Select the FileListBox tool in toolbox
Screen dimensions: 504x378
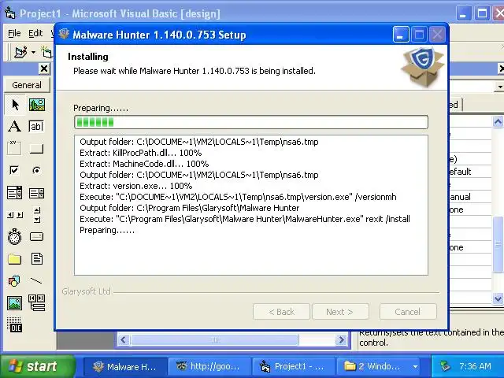37,259
